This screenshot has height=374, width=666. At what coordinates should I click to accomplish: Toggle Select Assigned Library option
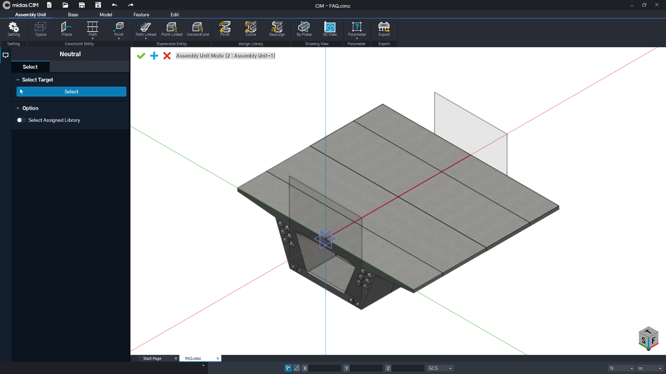click(x=21, y=120)
